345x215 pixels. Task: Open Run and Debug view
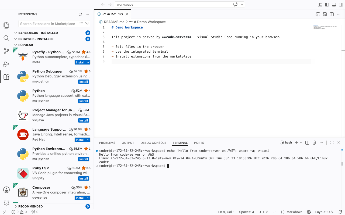tap(6, 64)
